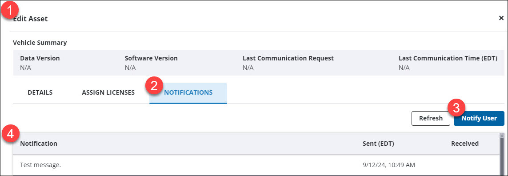Click the red callout marker number 1
508x176 pixels.
pyautogui.click(x=10, y=10)
